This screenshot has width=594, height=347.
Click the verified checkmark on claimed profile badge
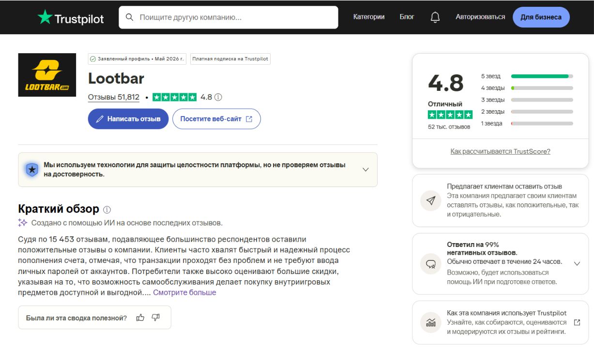pyautogui.click(x=93, y=59)
